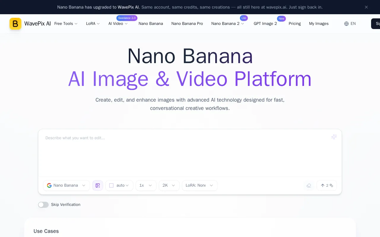Image resolution: width=380 pixels, height=237 pixels.
Task: Click the globe language icon
Action: click(346, 24)
